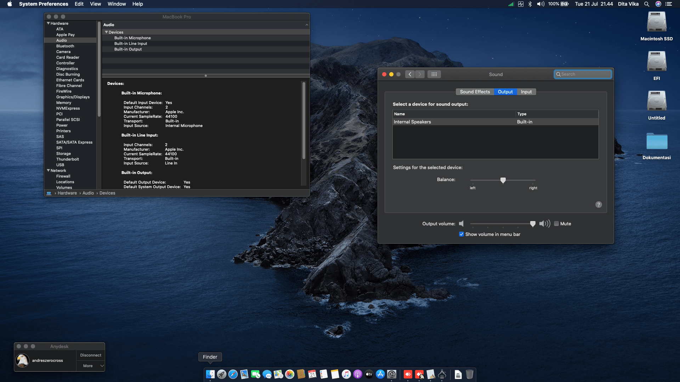680x382 pixels.
Task: Open Photos from the Dock
Action: (290, 374)
